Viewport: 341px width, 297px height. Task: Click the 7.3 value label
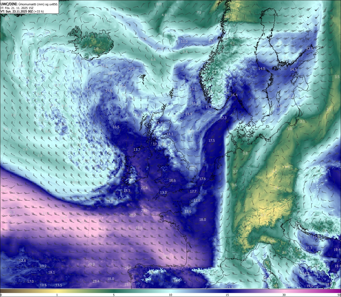pyautogui.click(x=199, y=13)
